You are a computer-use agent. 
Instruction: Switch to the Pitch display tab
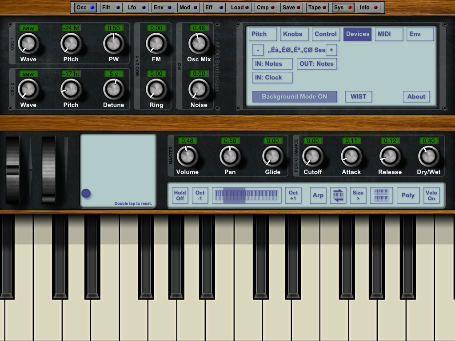[x=263, y=34]
